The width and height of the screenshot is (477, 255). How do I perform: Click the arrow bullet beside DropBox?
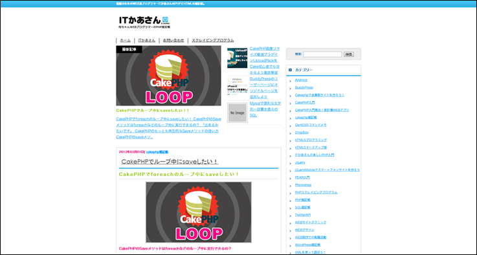[291, 133]
